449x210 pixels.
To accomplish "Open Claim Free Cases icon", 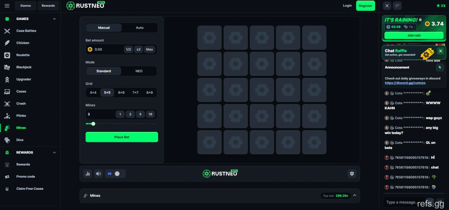I will pyautogui.click(x=7, y=189).
